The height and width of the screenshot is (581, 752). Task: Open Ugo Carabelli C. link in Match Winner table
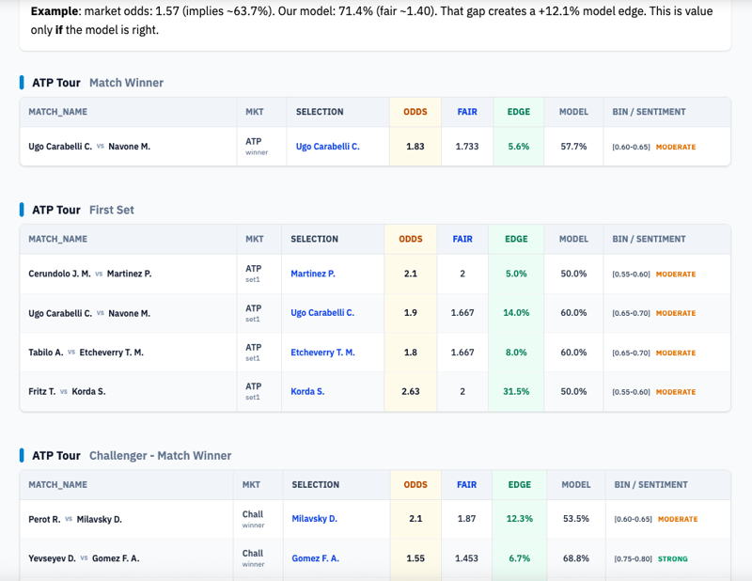coord(327,147)
